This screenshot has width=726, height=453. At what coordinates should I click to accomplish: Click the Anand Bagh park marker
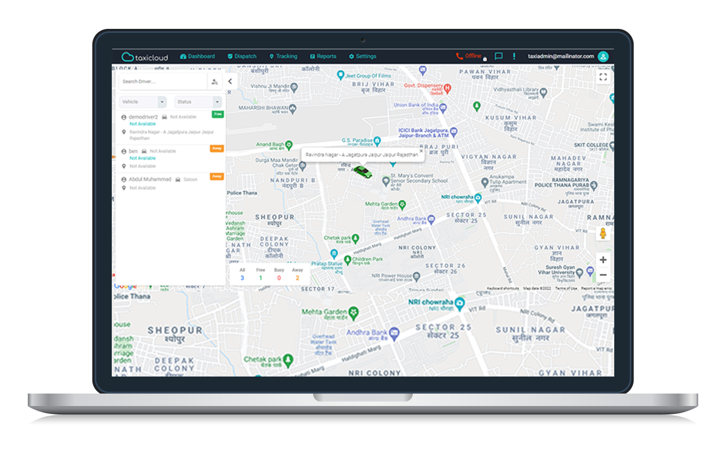click(289, 145)
